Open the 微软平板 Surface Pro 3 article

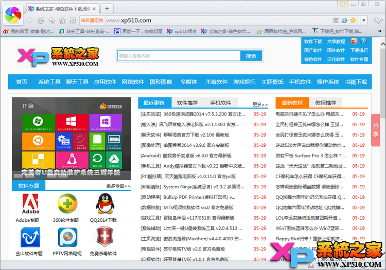tap(311, 156)
